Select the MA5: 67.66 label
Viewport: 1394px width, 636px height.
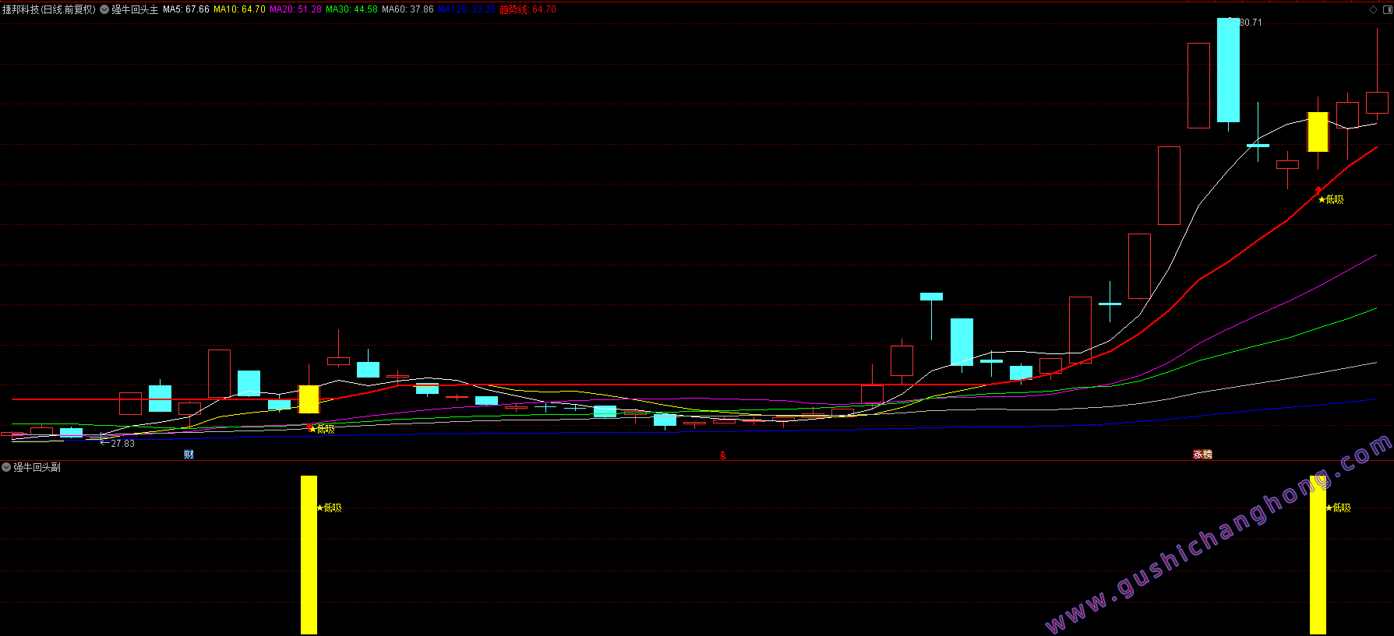coord(186,9)
